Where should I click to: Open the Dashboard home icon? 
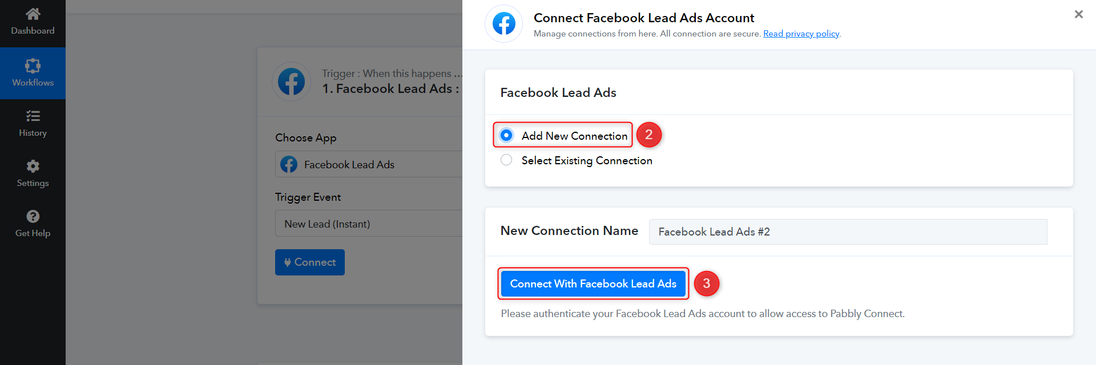pyautogui.click(x=33, y=14)
